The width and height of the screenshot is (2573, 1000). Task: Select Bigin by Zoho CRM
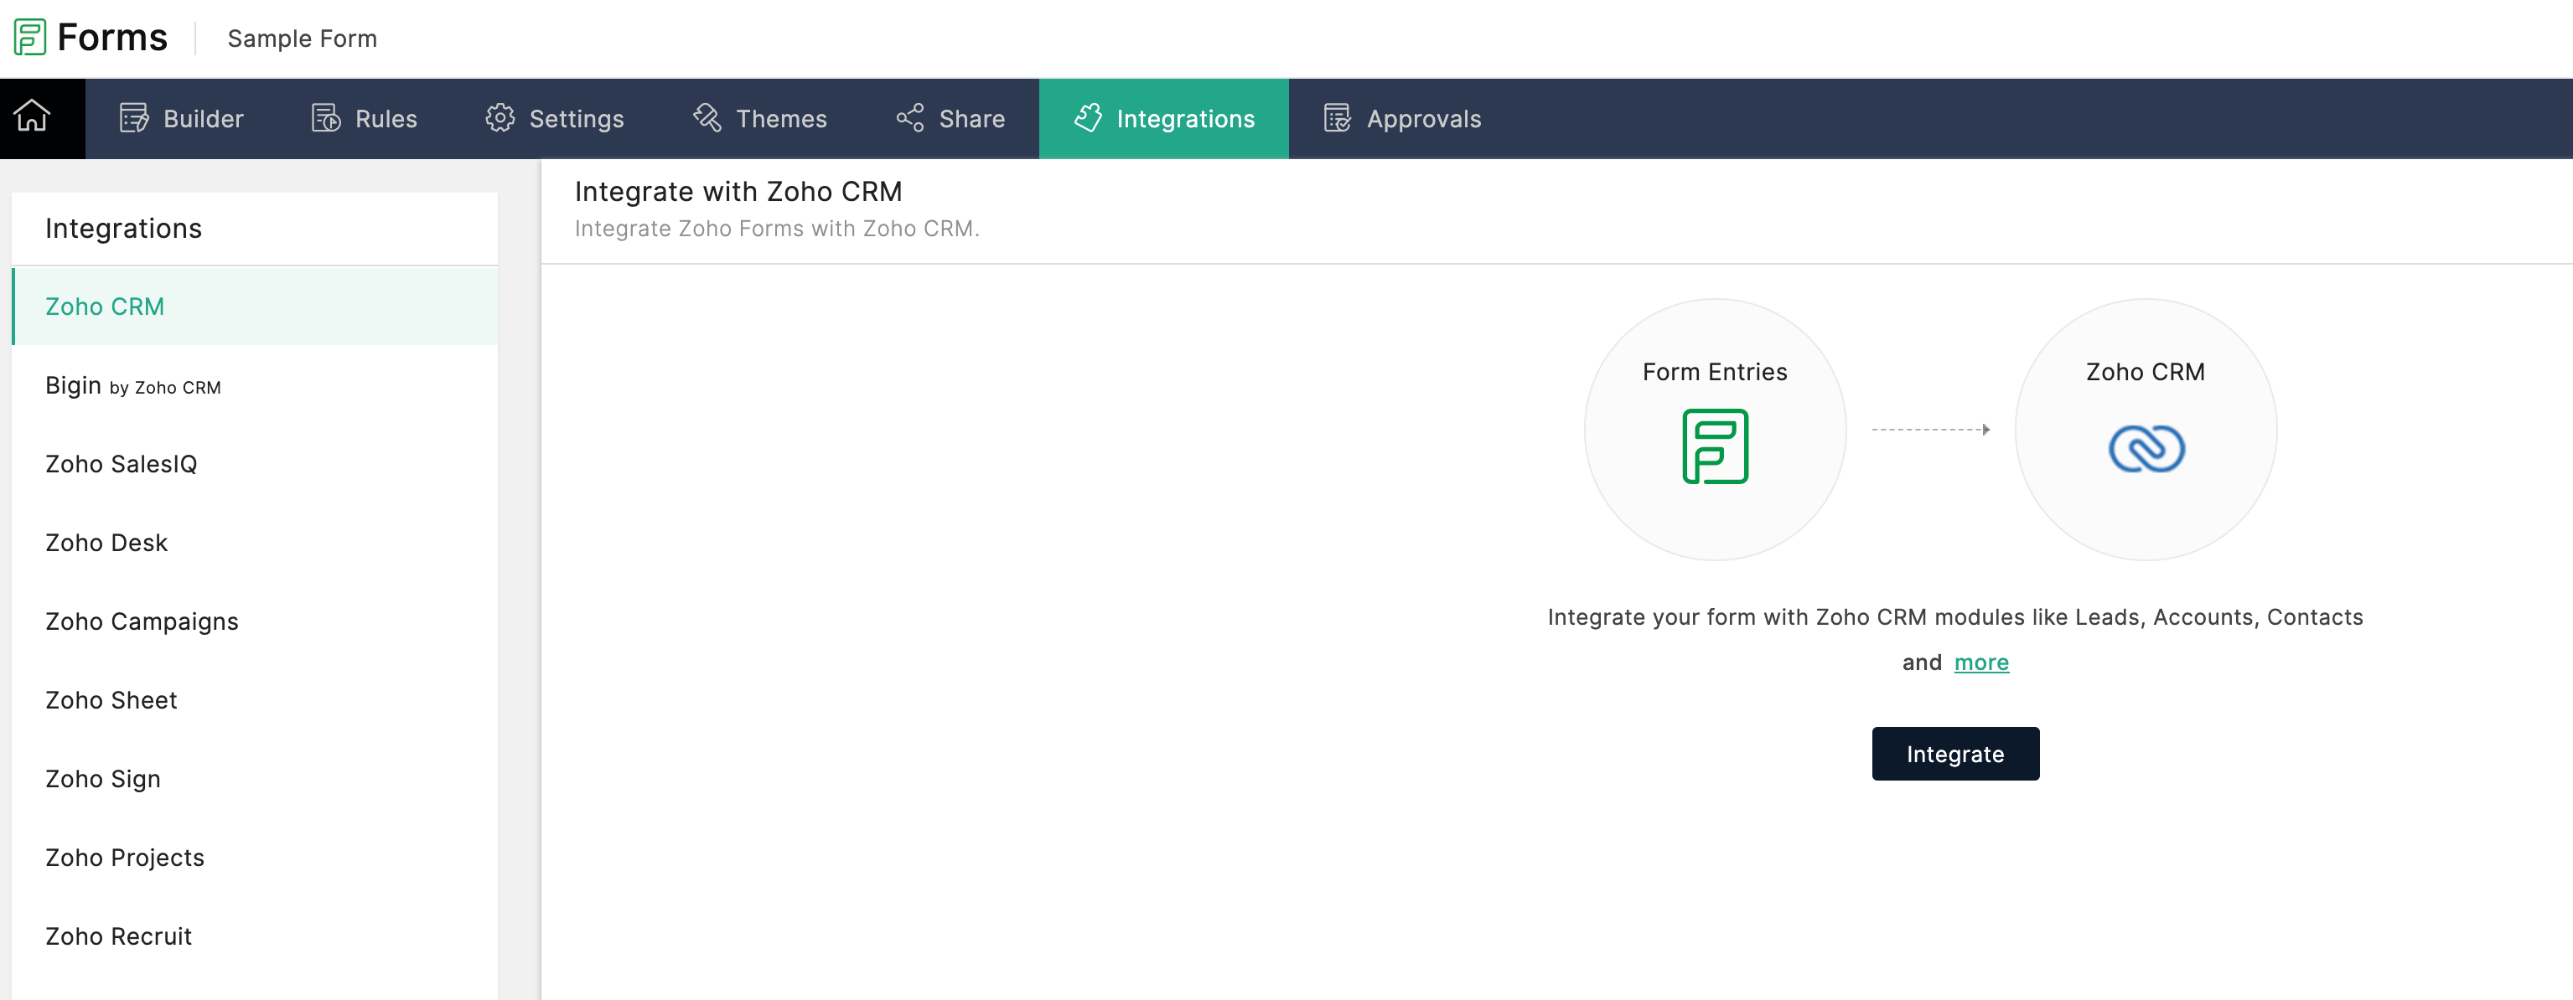coord(255,385)
